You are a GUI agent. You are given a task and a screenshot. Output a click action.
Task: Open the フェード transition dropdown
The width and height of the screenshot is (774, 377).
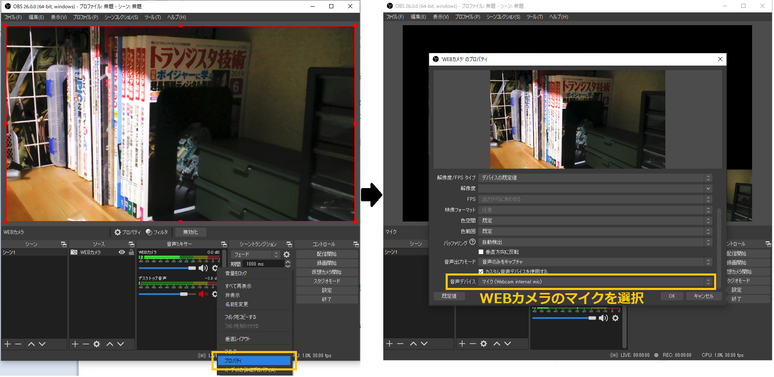point(255,254)
